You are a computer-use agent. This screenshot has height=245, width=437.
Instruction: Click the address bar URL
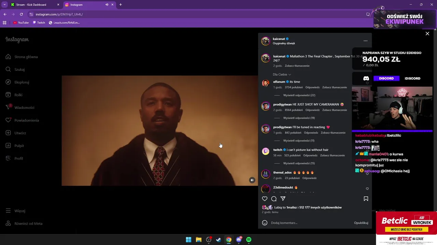pos(59,14)
